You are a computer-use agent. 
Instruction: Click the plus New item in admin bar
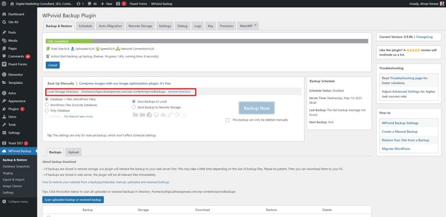(107, 4)
